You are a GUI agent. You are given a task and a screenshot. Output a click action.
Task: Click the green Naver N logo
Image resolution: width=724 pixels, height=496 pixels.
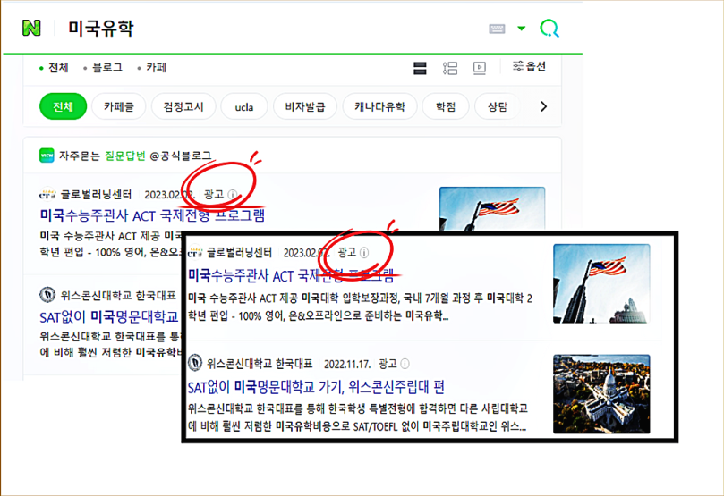point(31,28)
